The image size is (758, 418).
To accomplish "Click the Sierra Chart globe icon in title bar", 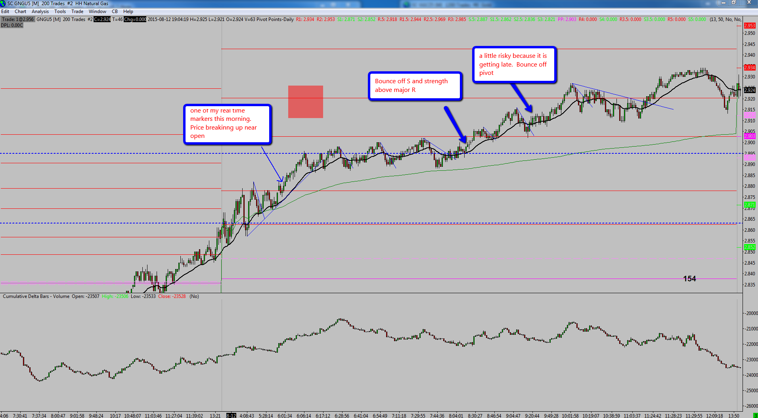I will click(3, 4).
